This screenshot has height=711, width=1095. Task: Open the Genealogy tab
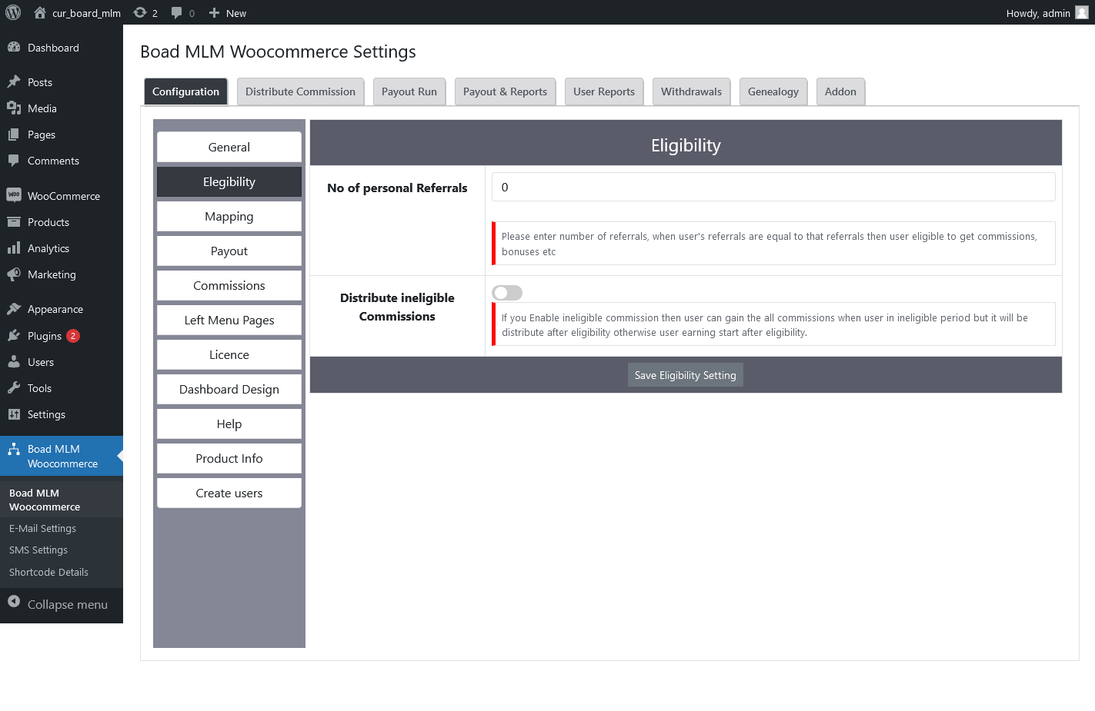click(773, 91)
